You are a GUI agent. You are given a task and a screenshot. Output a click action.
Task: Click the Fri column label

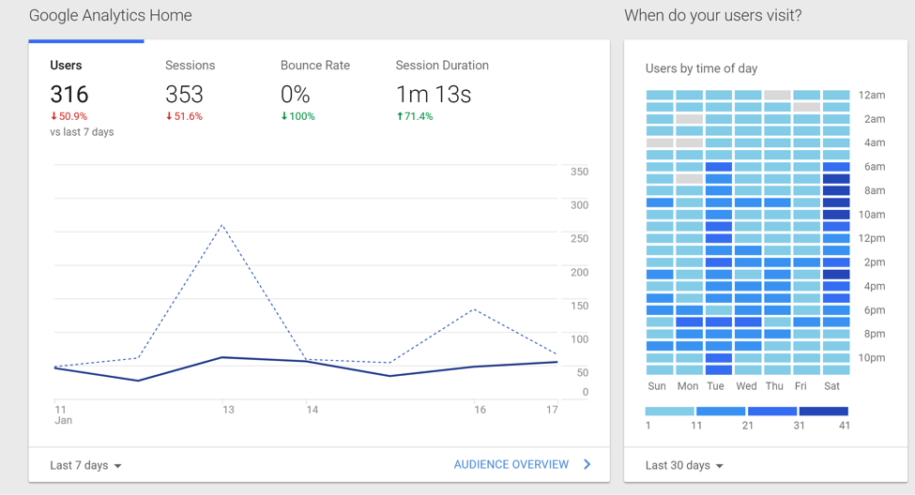[x=801, y=386]
